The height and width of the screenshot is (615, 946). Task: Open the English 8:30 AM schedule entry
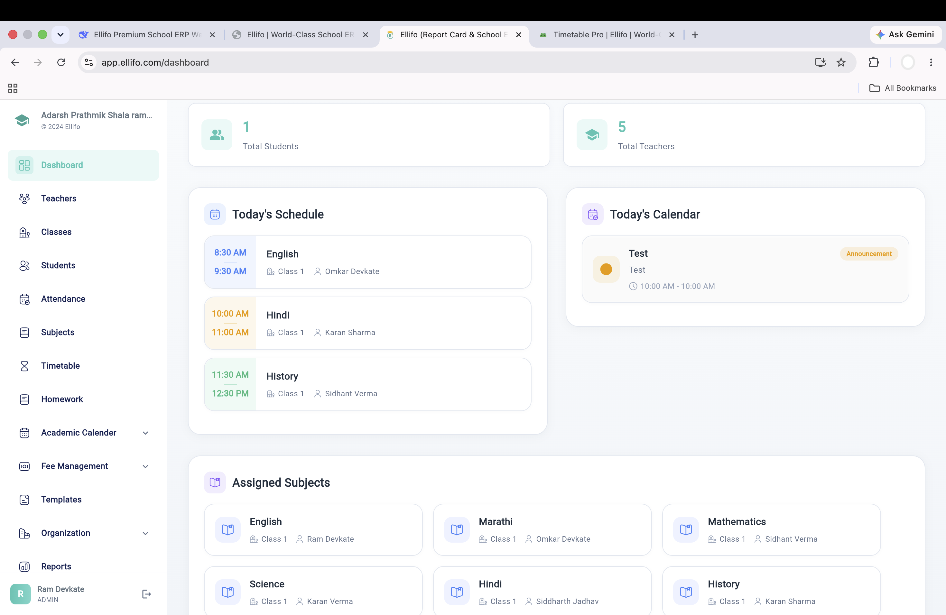(368, 262)
